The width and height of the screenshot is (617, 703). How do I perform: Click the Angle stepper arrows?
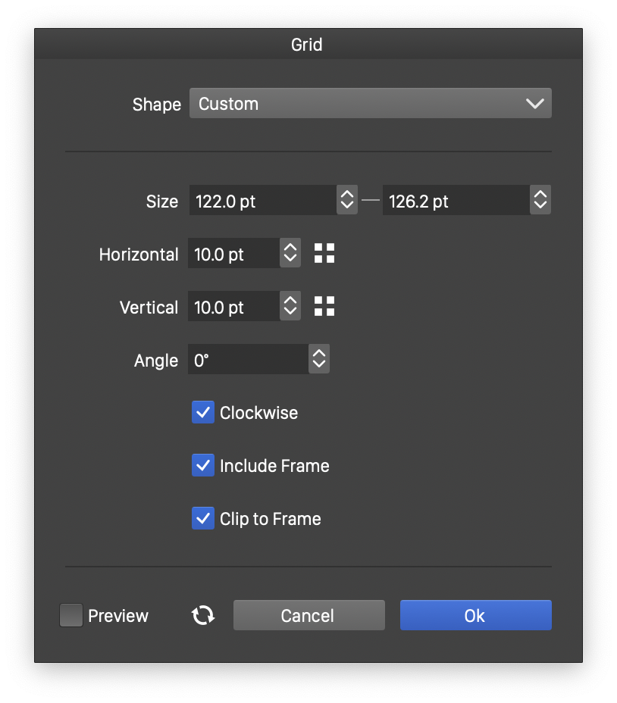[319, 359]
